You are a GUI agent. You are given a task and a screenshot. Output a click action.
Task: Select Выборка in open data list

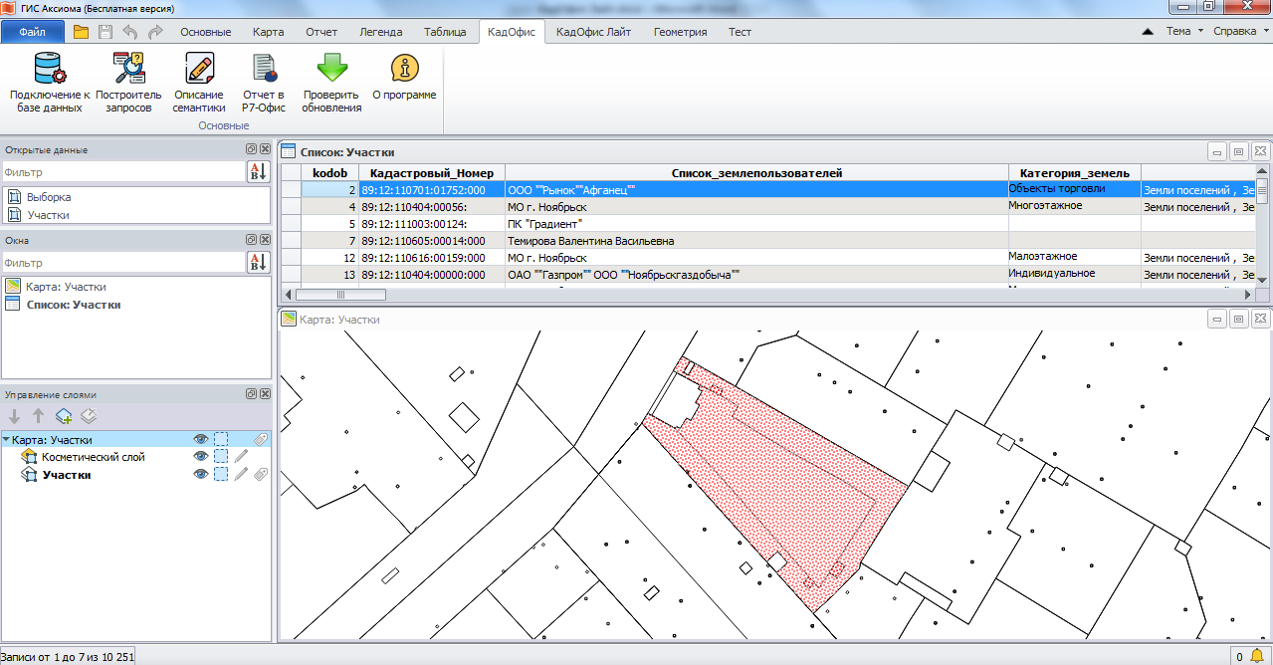tap(49, 197)
